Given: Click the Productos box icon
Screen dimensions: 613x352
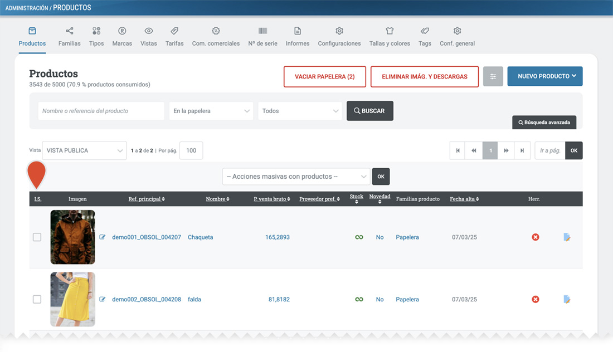Looking at the screenshot, I should pos(32,31).
